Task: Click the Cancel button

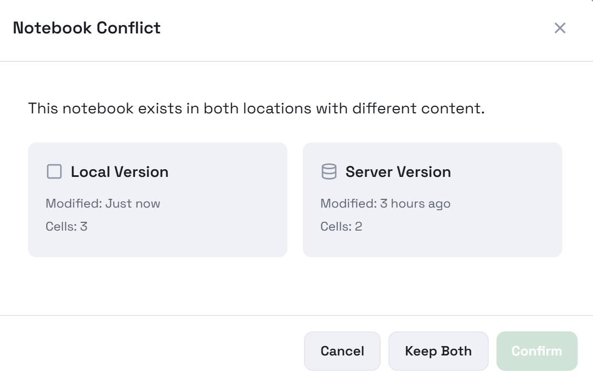Action: (x=342, y=351)
